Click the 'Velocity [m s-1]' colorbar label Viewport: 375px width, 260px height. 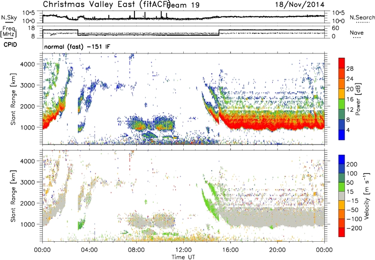tap(367, 196)
